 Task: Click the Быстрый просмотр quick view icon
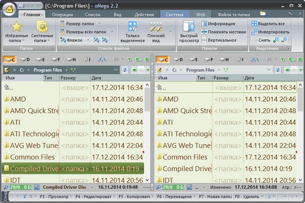[x=189, y=26]
